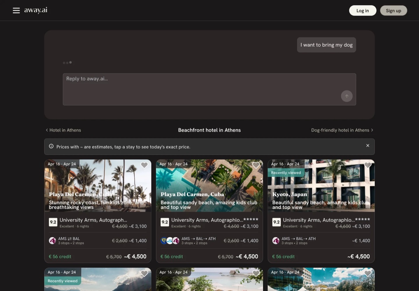
Task: Click the away.ai logo
Action: pos(36,10)
